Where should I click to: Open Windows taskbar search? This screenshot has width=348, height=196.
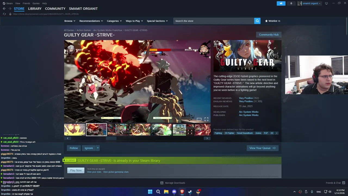point(158,192)
